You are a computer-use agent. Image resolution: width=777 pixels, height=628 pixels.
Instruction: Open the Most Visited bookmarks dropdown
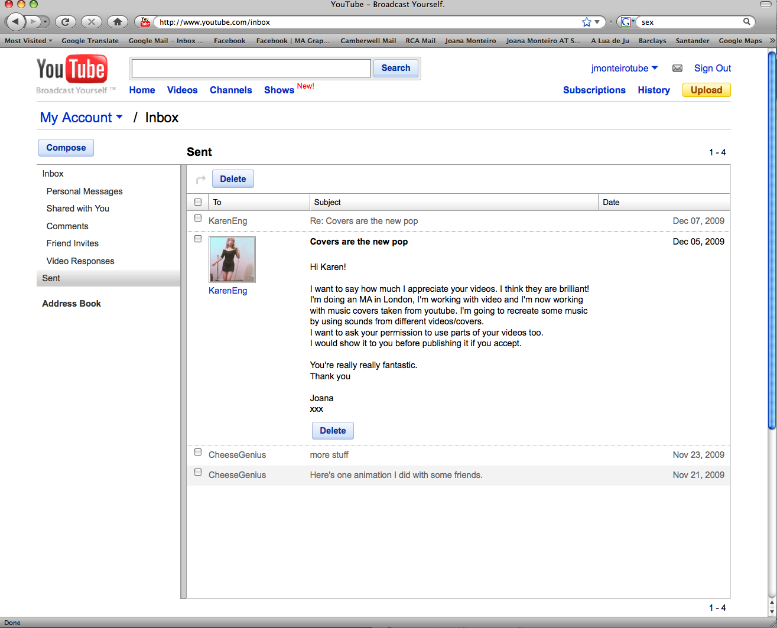click(28, 41)
